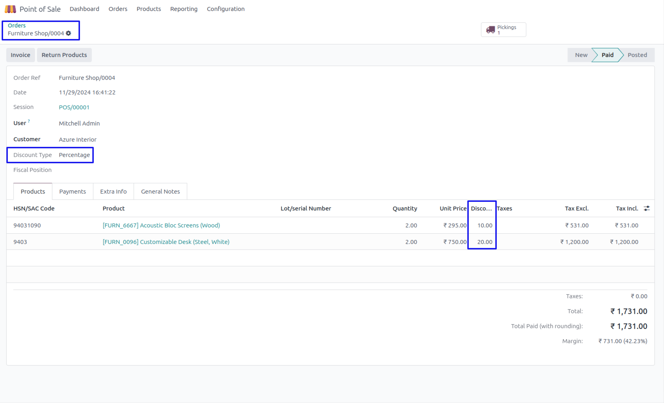Click the Posted status stage

click(637, 55)
